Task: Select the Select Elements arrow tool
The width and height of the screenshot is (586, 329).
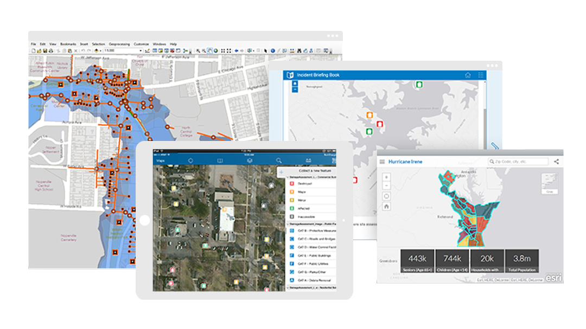Action: [266, 51]
